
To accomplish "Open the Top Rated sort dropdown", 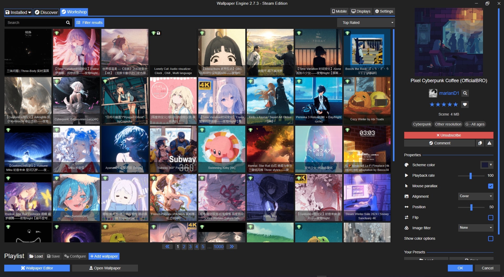I will tap(366, 23).
